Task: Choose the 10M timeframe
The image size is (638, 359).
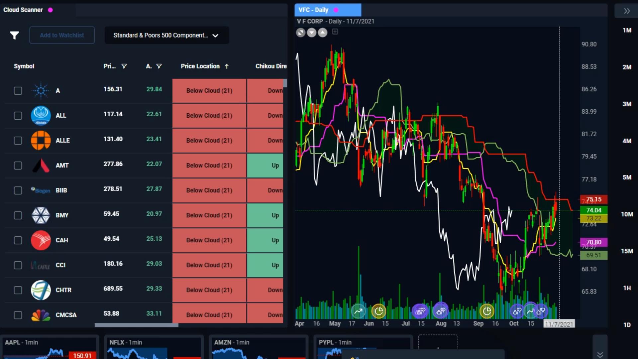Action: pos(627,214)
